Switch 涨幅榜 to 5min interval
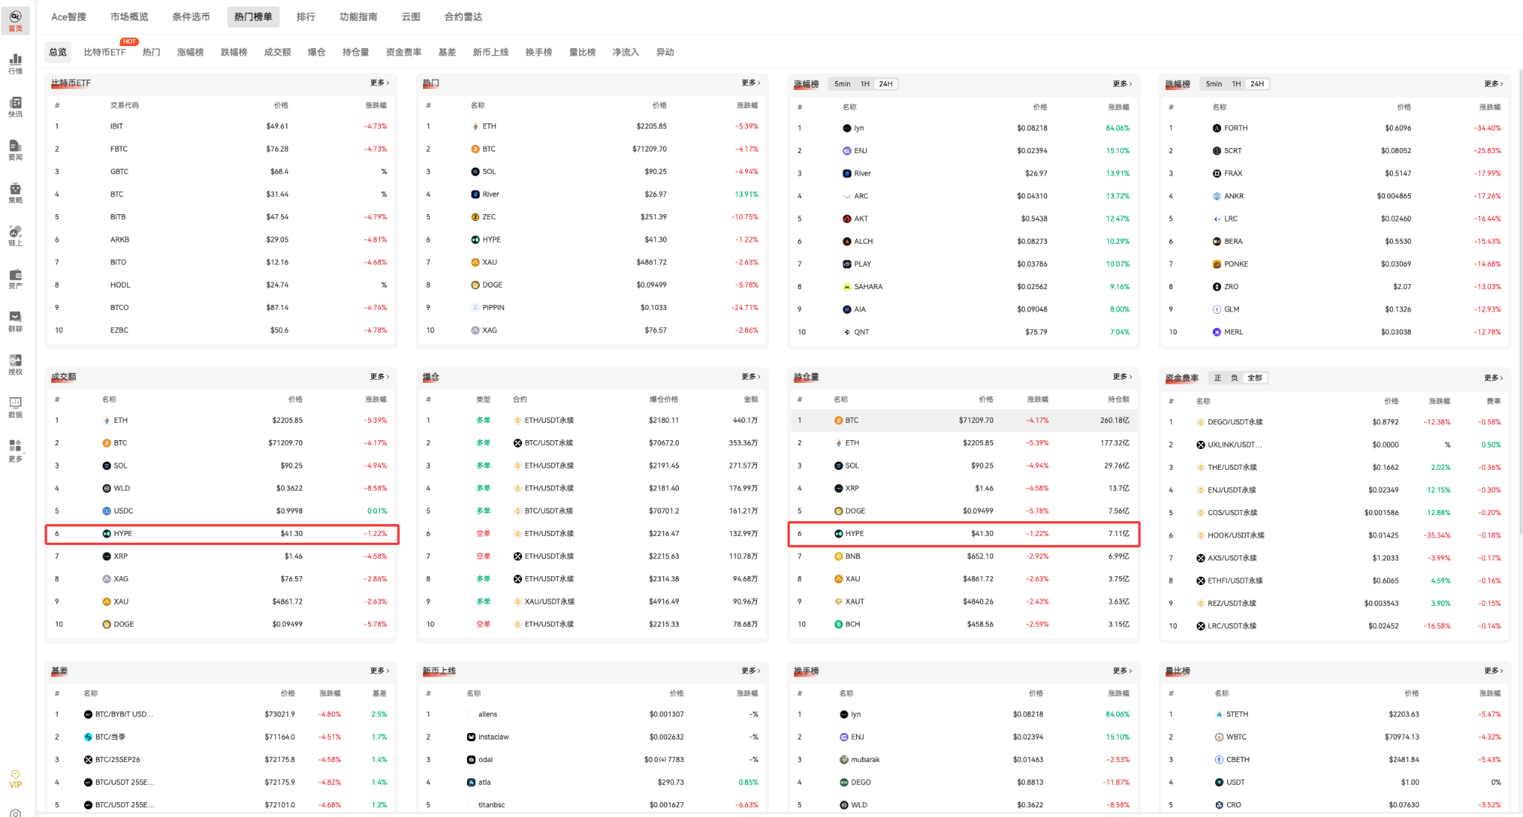Viewport: 1523px width, 817px height. [x=841, y=83]
